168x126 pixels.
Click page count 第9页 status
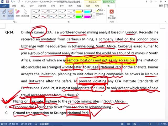point(9,124)
